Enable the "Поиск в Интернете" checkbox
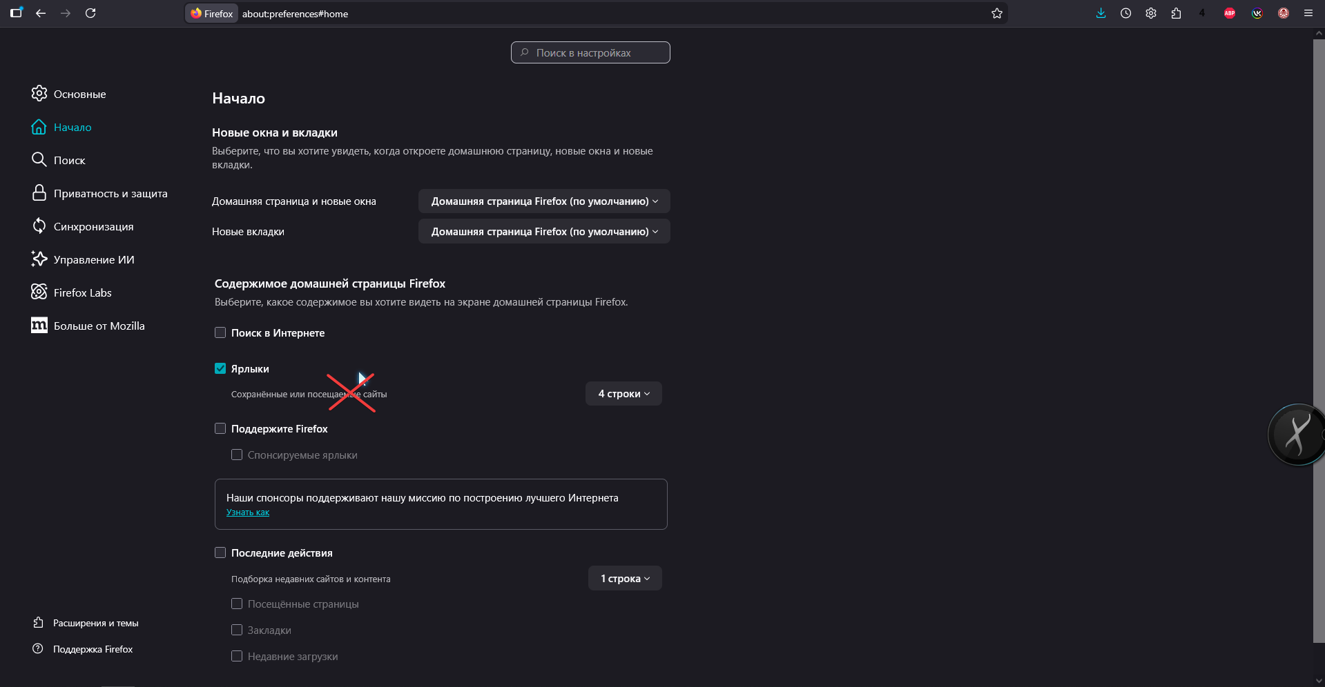 point(220,332)
